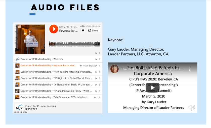The image size is (211, 128).
Task: Choose 'A Standard for Basic IP Literacy' track
Action: click(x=56, y=85)
